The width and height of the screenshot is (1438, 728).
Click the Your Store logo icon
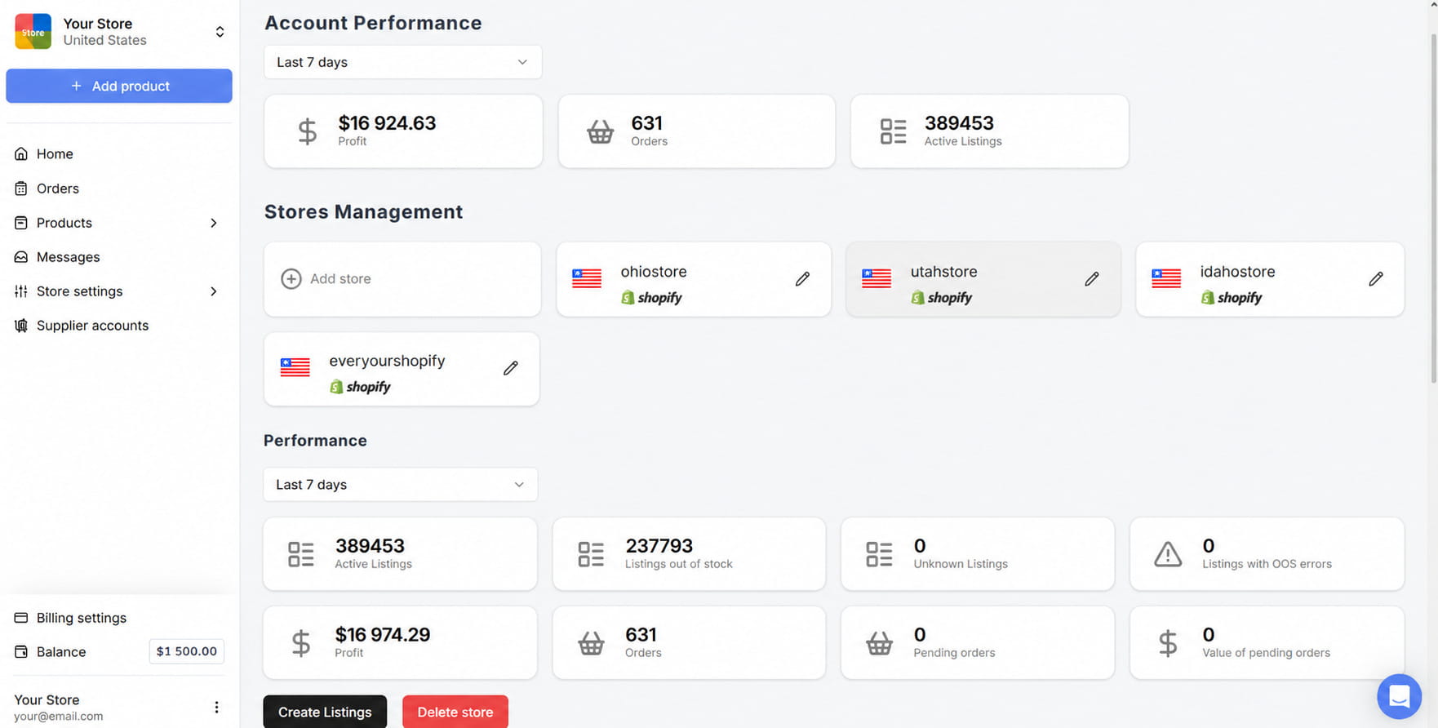click(x=33, y=31)
